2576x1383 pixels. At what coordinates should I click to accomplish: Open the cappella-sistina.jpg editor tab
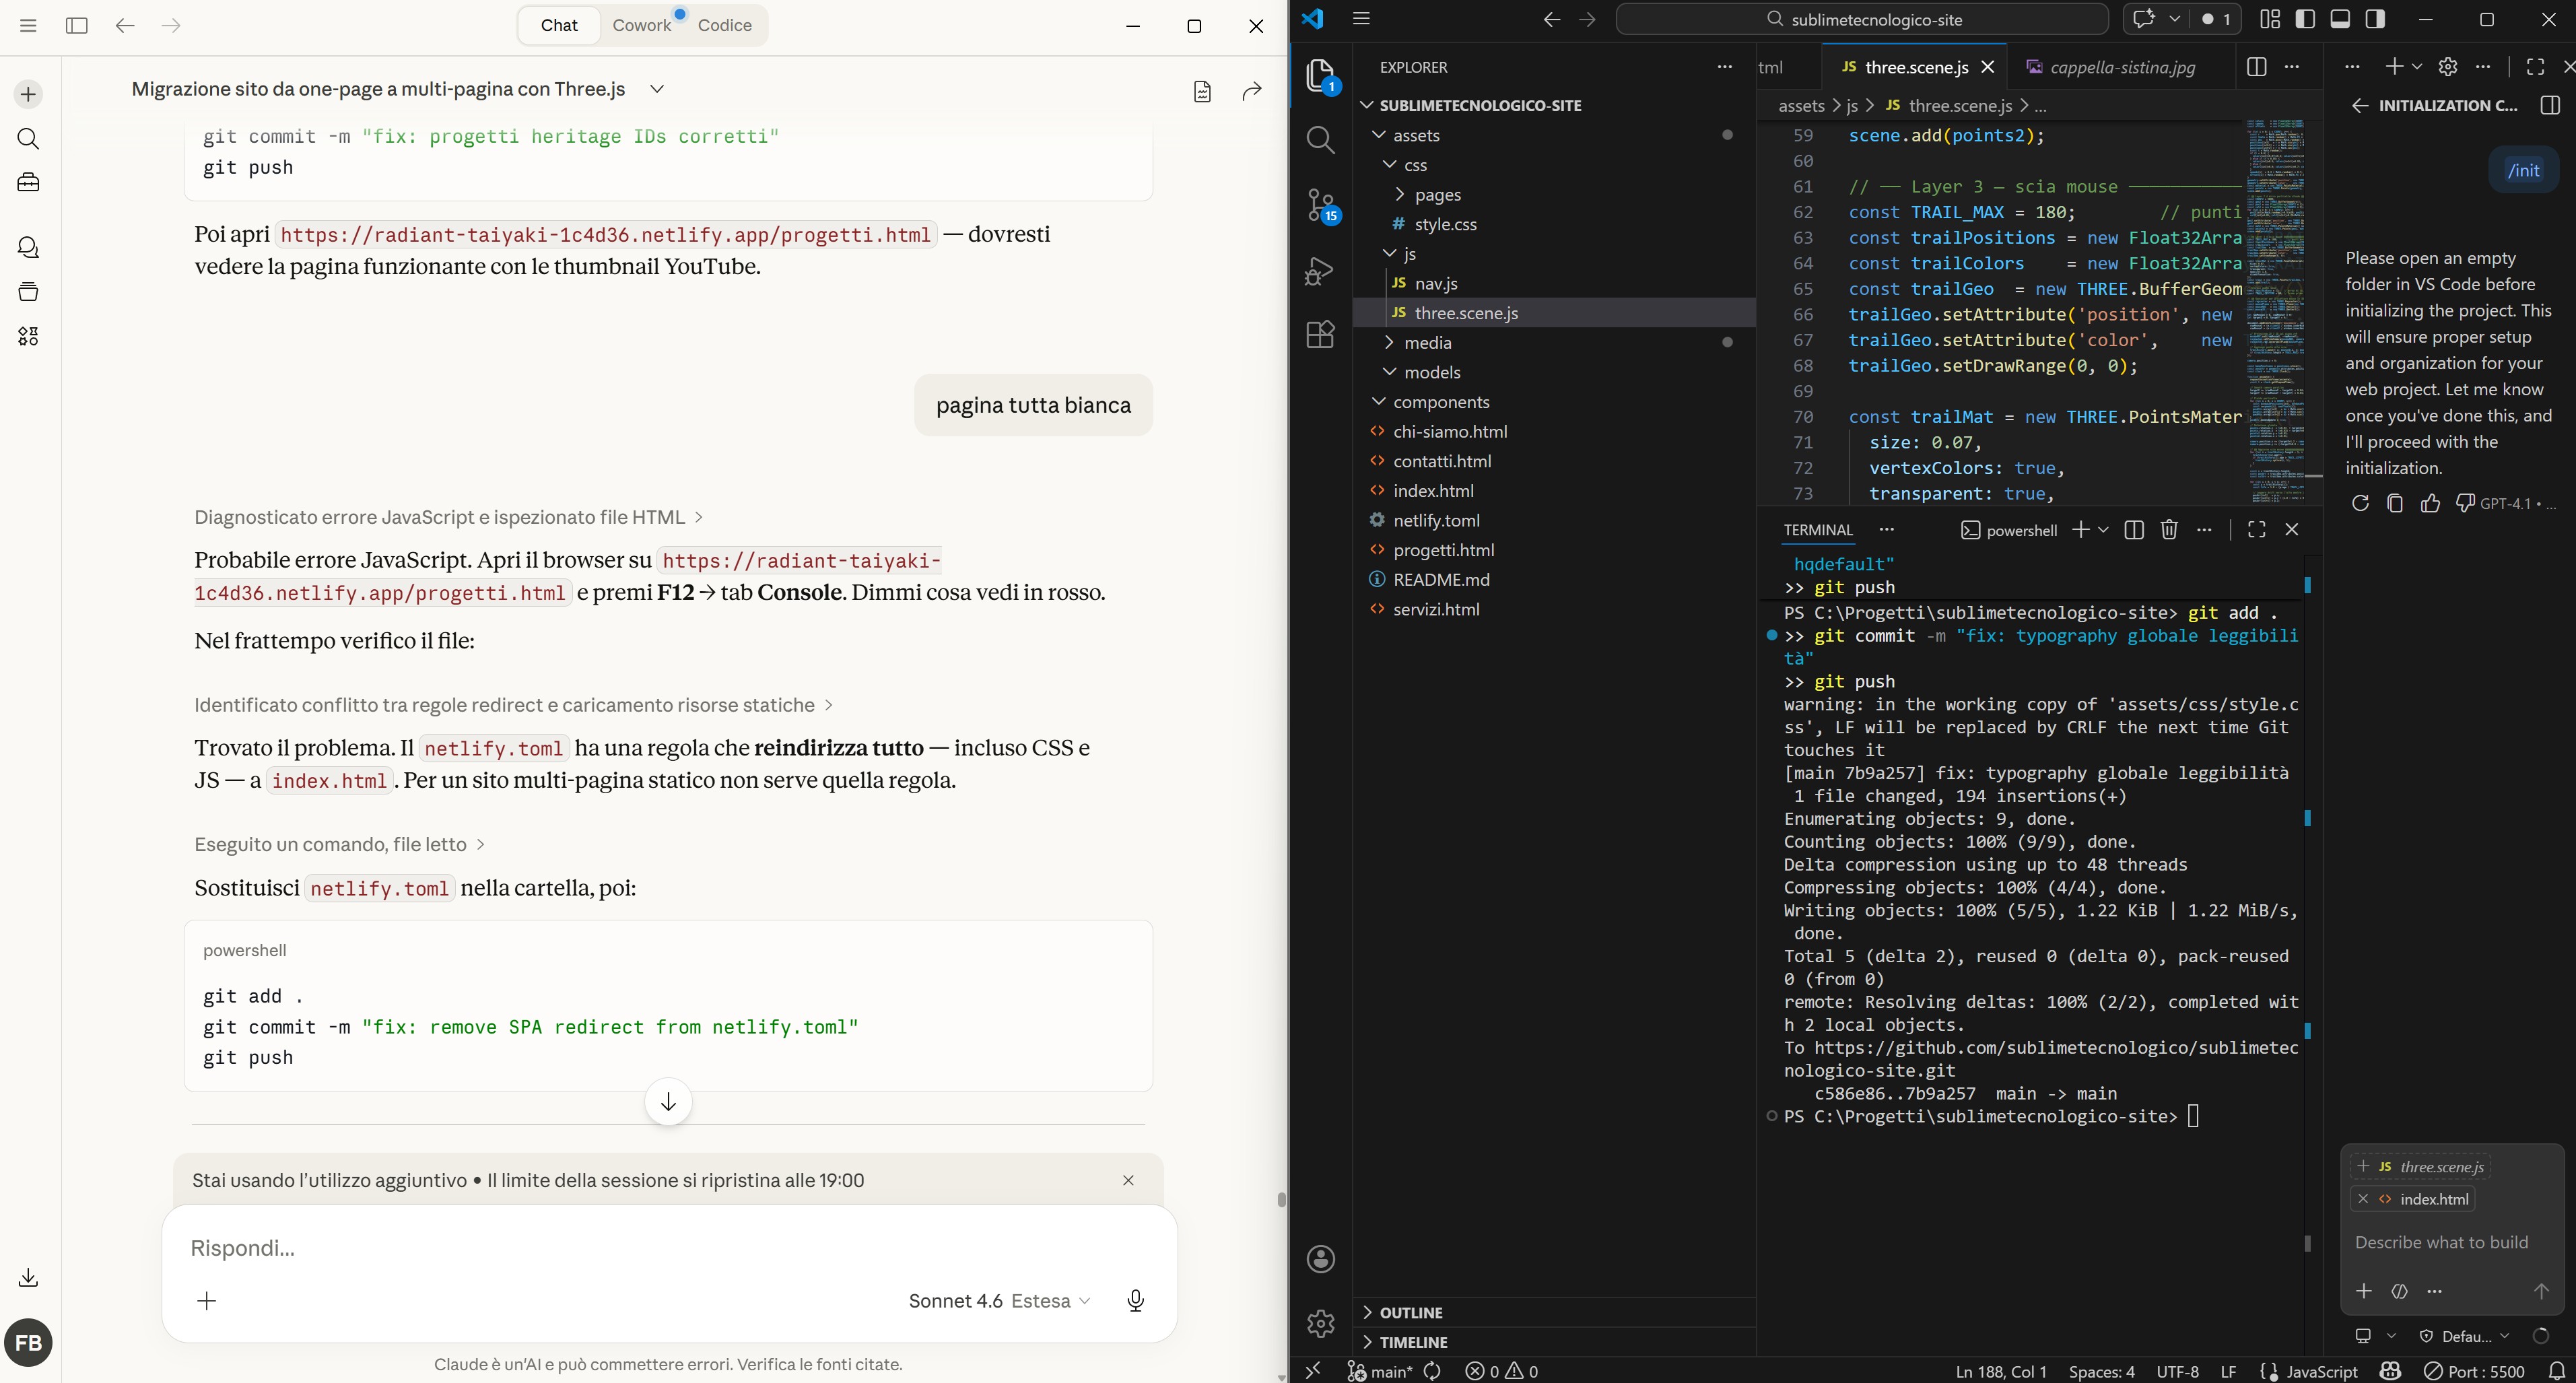tap(2122, 67)
